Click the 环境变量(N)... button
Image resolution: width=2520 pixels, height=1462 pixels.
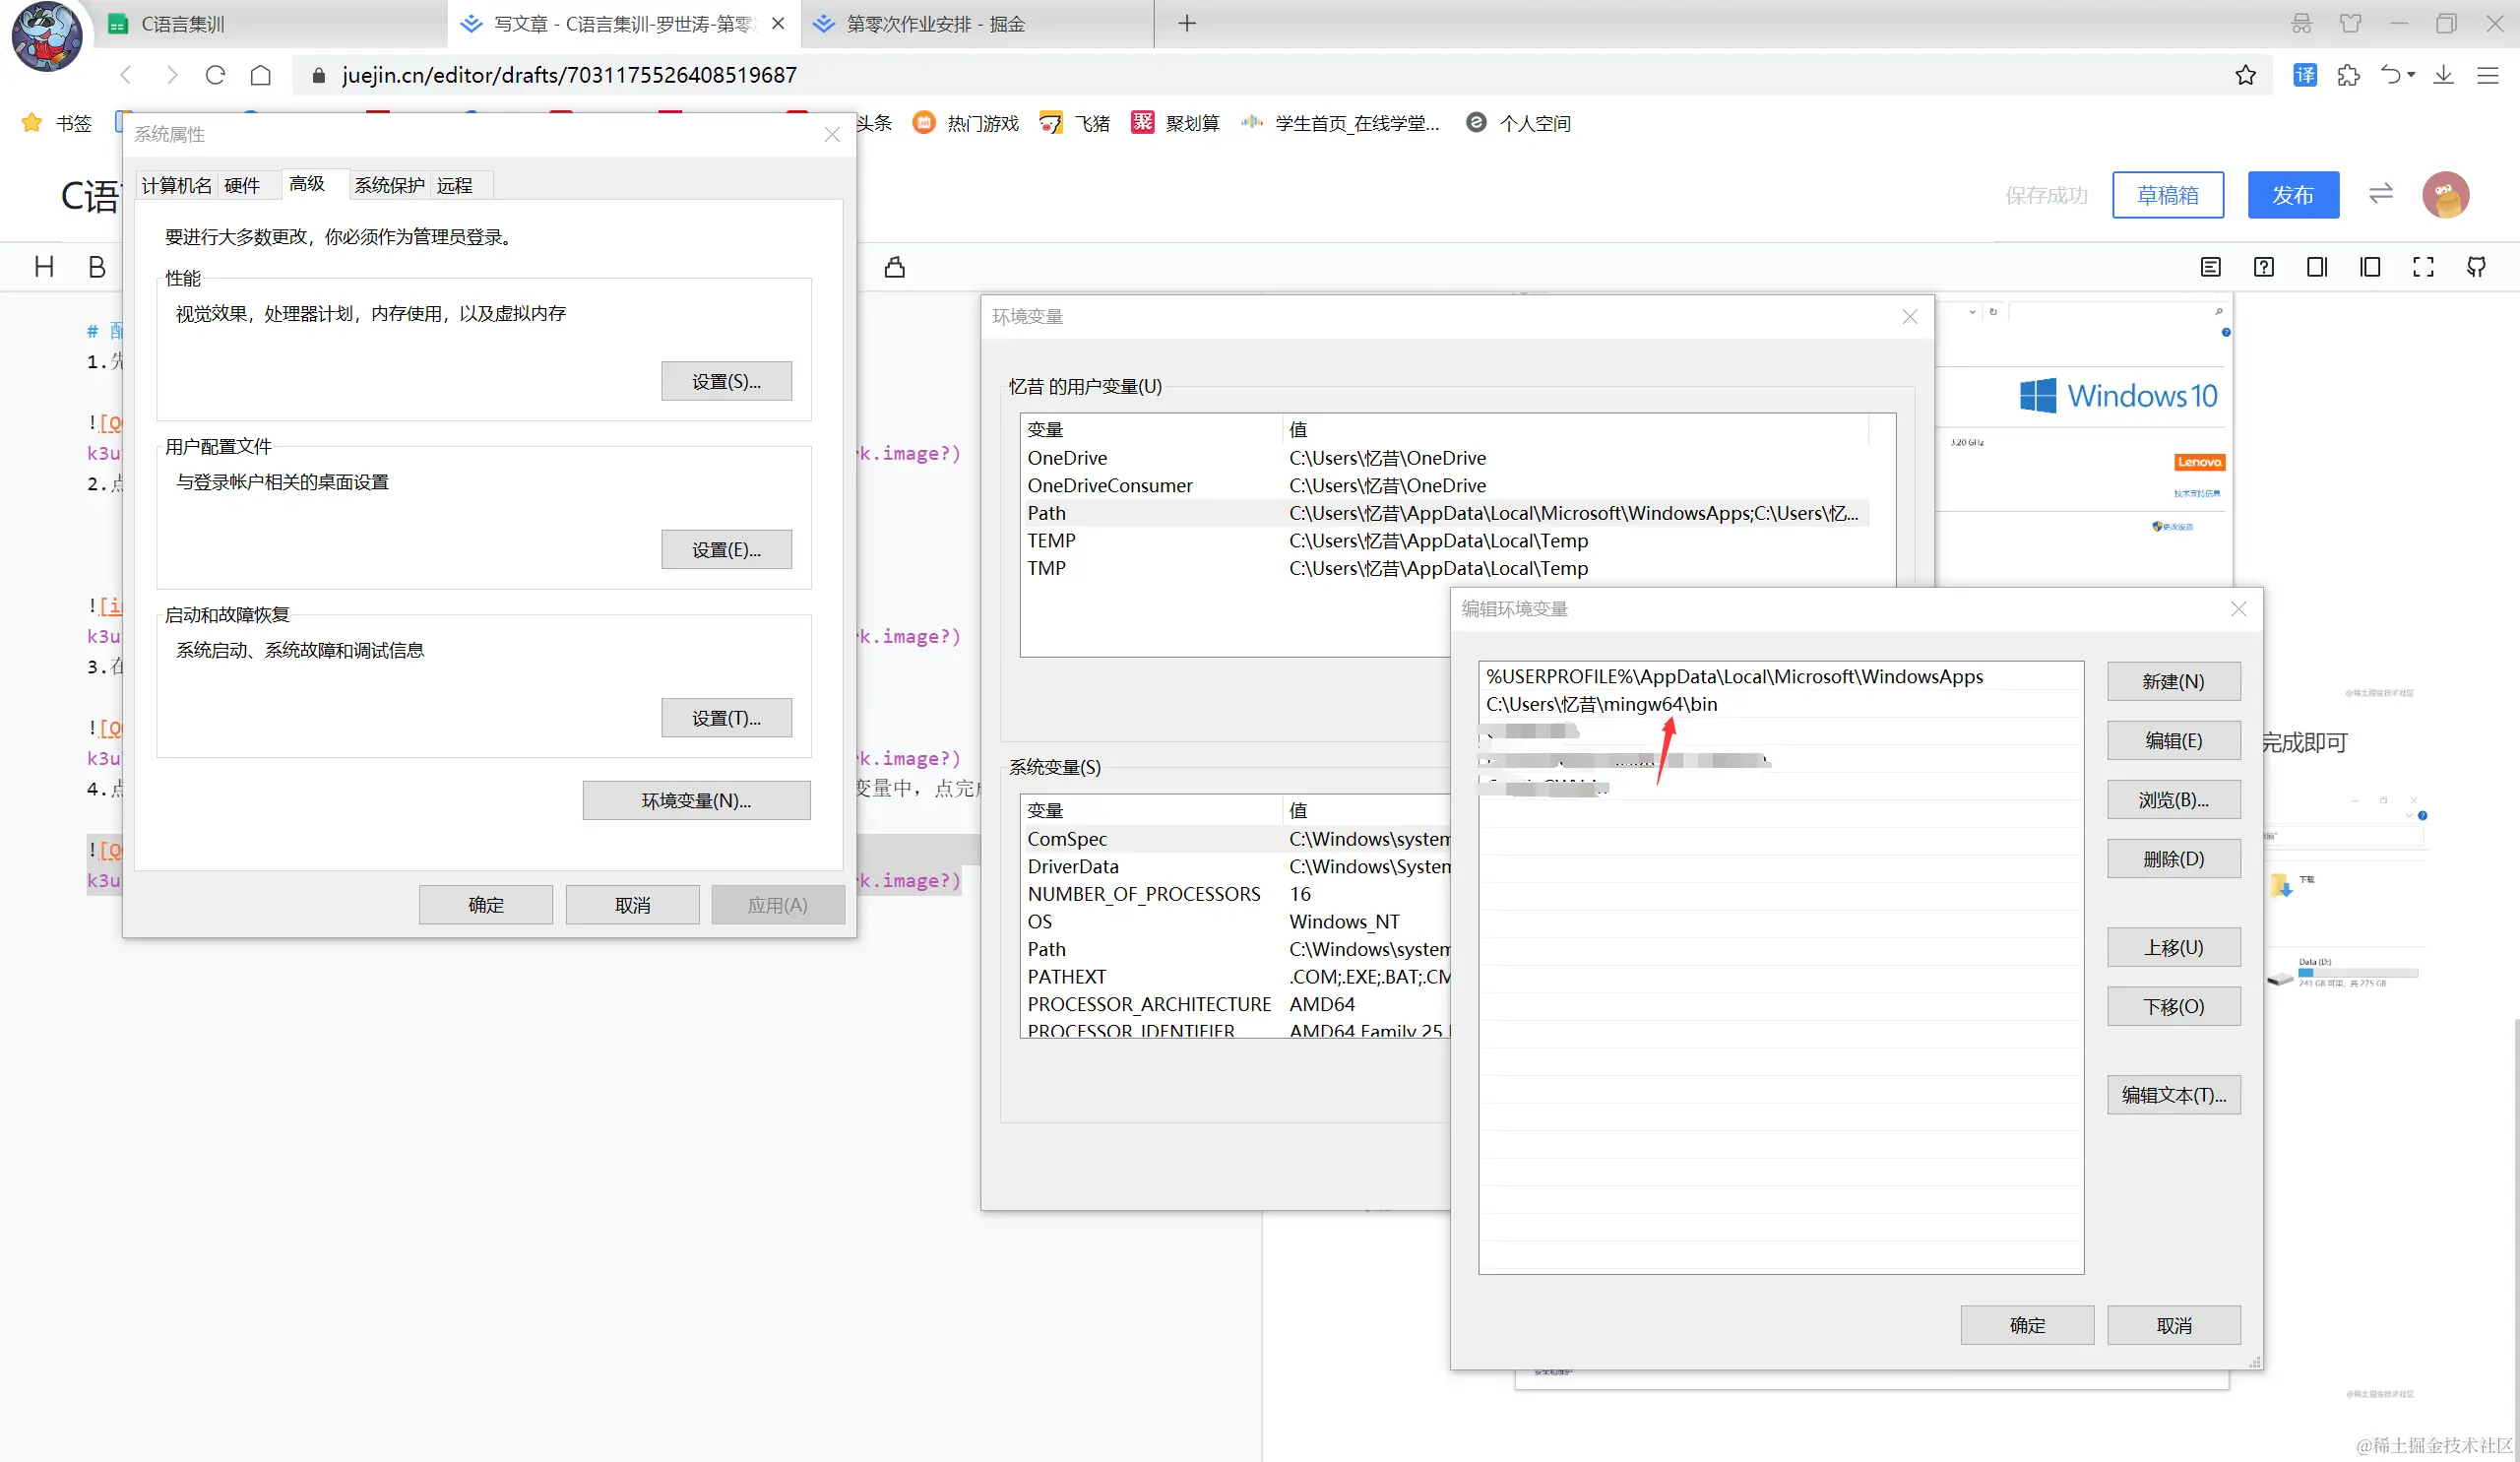[x=696, y=800]
